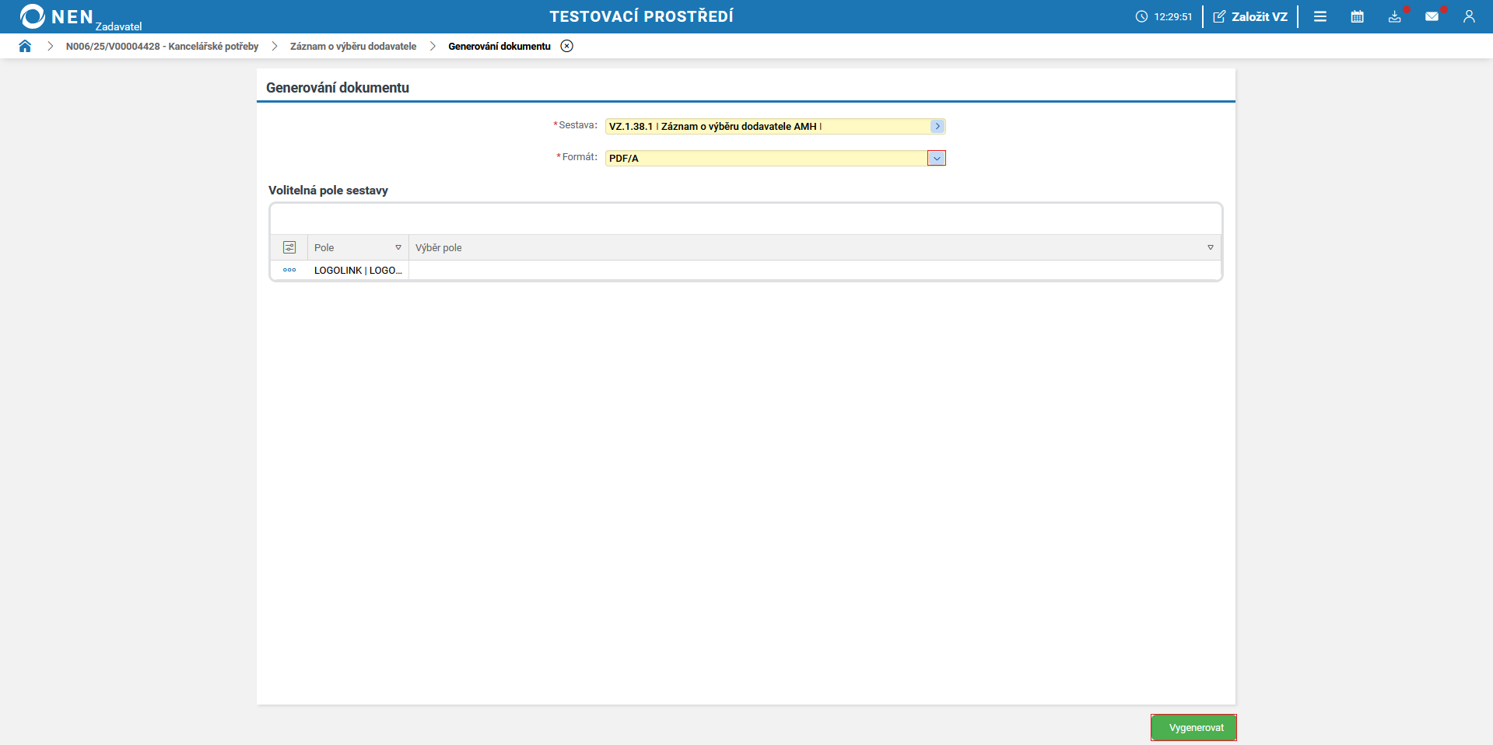Open row actions three-dots for LOGOLINK
1493x745 pixels.
click(289, 270)
